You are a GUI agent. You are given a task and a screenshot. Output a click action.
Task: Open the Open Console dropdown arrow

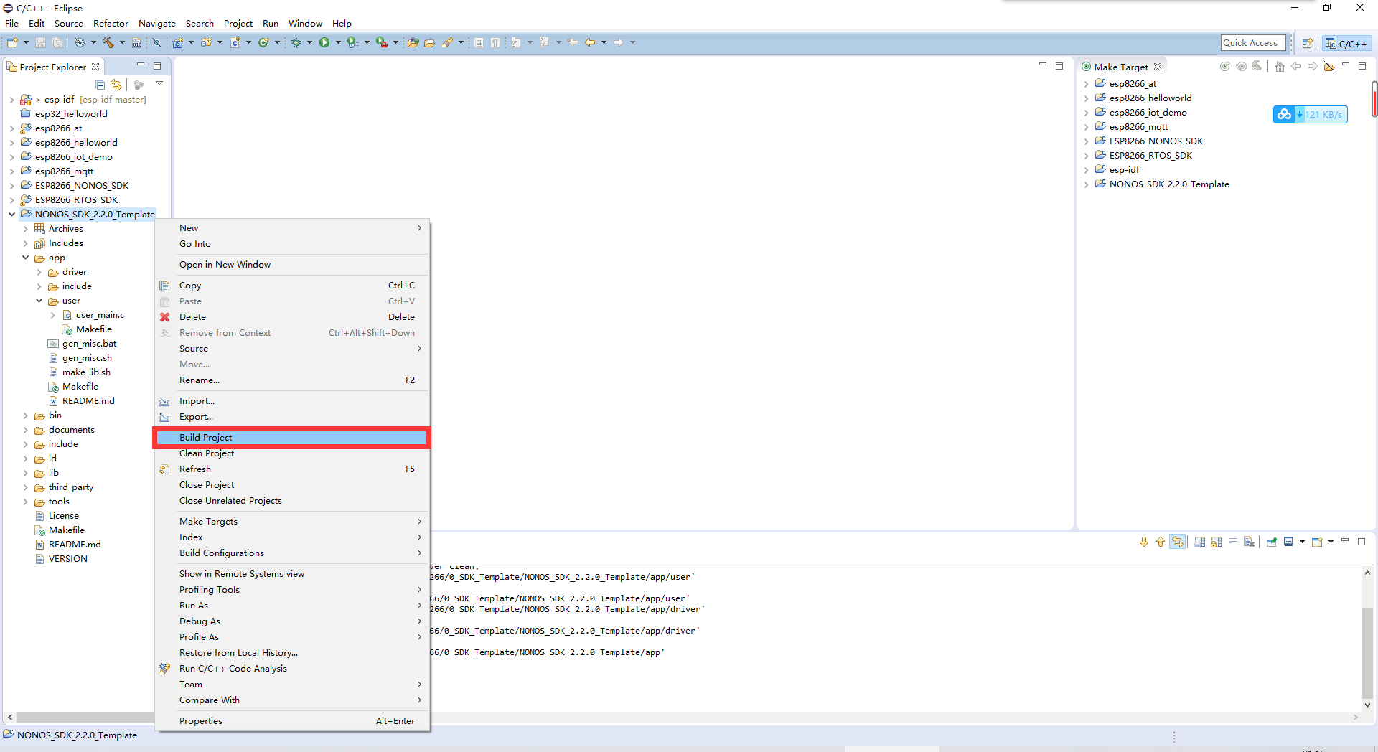click(1331, 542)
